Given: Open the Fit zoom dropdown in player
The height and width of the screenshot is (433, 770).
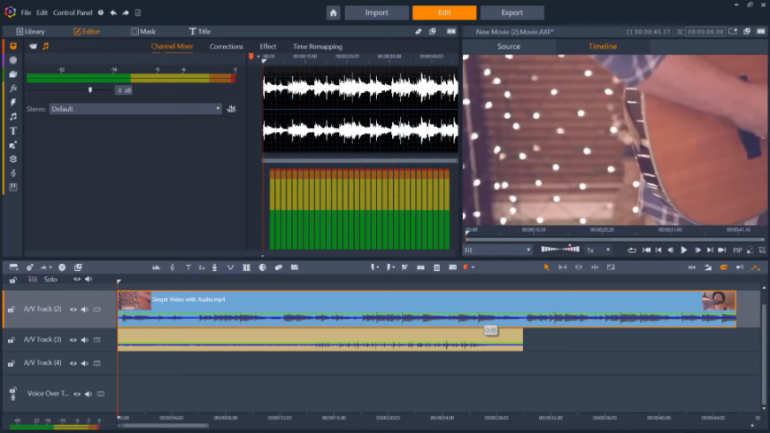Looking at the screenshot, I should (x=498, y=250).
